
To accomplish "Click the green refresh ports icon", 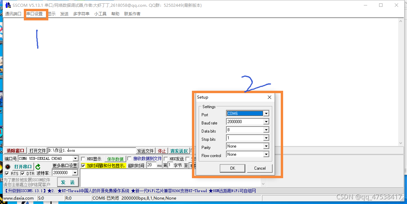I will coord(38,167).
